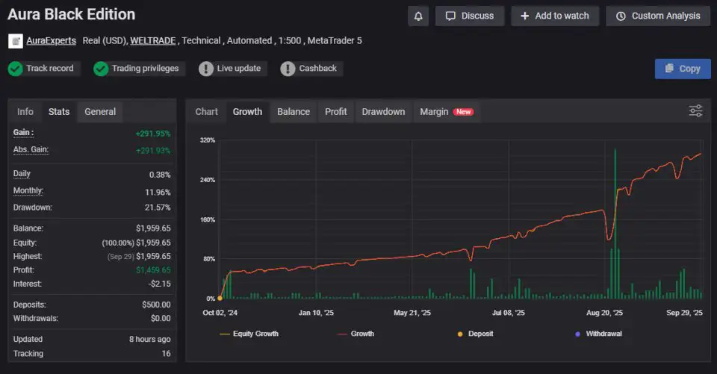Switch to the General tab
The image size is (717, 374).
(100, 111)
